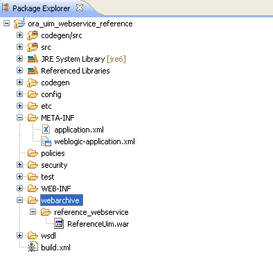Click the ora_uim_webservice_reference project icon
The width and height of the screenshot is (273, 260).
(x=19, y=23)
